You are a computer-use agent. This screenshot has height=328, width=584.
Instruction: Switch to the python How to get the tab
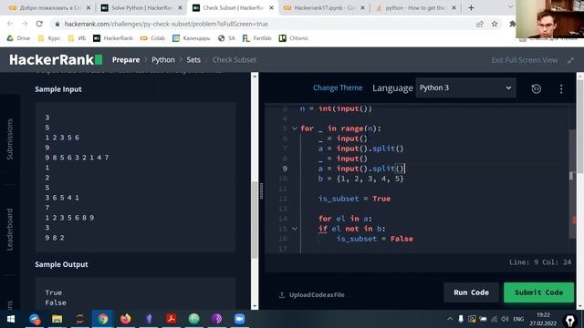416,7
